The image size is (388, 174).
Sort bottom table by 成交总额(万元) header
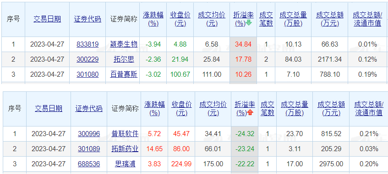[x=331, y=109]
